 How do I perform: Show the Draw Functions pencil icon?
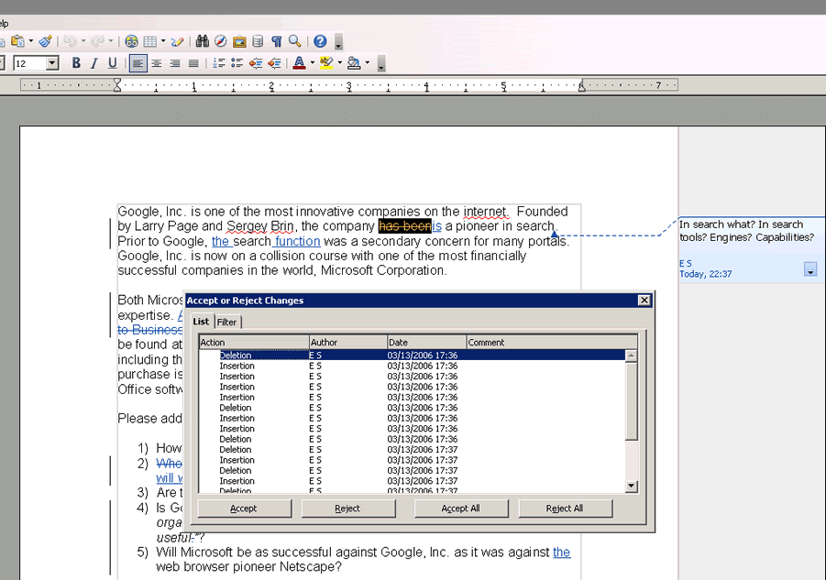click(177, 41)
